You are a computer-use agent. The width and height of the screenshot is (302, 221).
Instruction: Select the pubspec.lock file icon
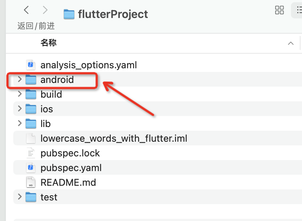[30, 153]
